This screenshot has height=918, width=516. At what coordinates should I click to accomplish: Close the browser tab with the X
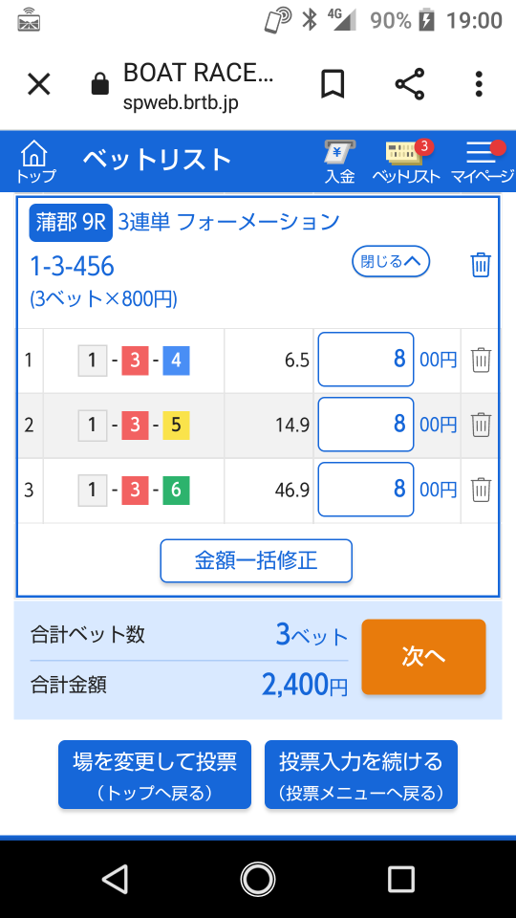coord(39,85)
